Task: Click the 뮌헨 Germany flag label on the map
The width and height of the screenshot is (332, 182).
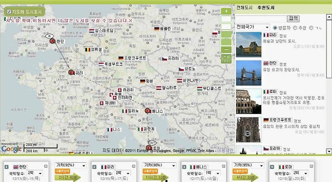Action: 147,81
